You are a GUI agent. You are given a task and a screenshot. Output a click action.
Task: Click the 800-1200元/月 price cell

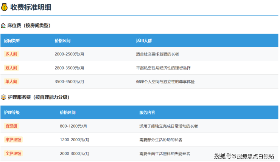coord(73,126)
